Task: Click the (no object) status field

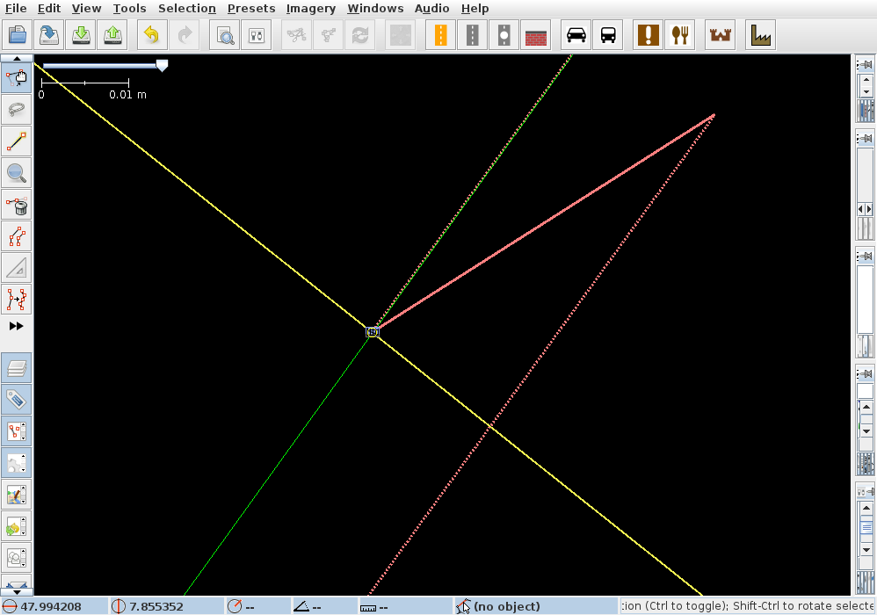Action: [535, 606]
